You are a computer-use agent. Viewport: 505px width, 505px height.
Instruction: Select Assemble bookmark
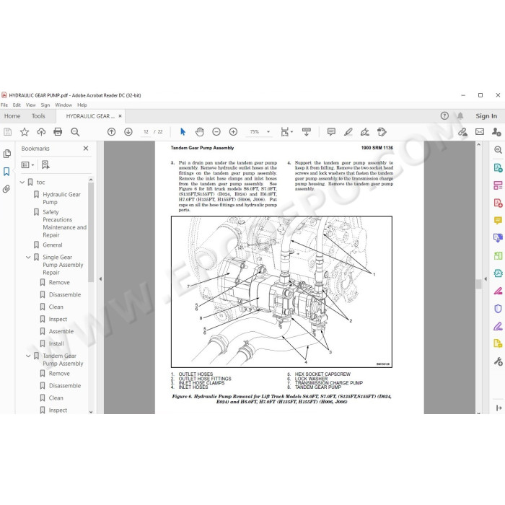pos(61,331)
